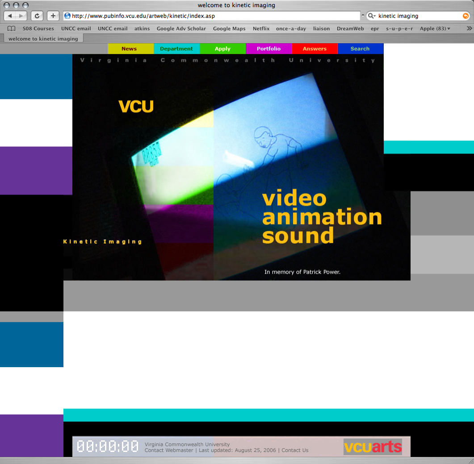Viewport: 474px width, 464px height.
Task: Open the Apple (83) bookmarks dropdown
Action: 435,29
